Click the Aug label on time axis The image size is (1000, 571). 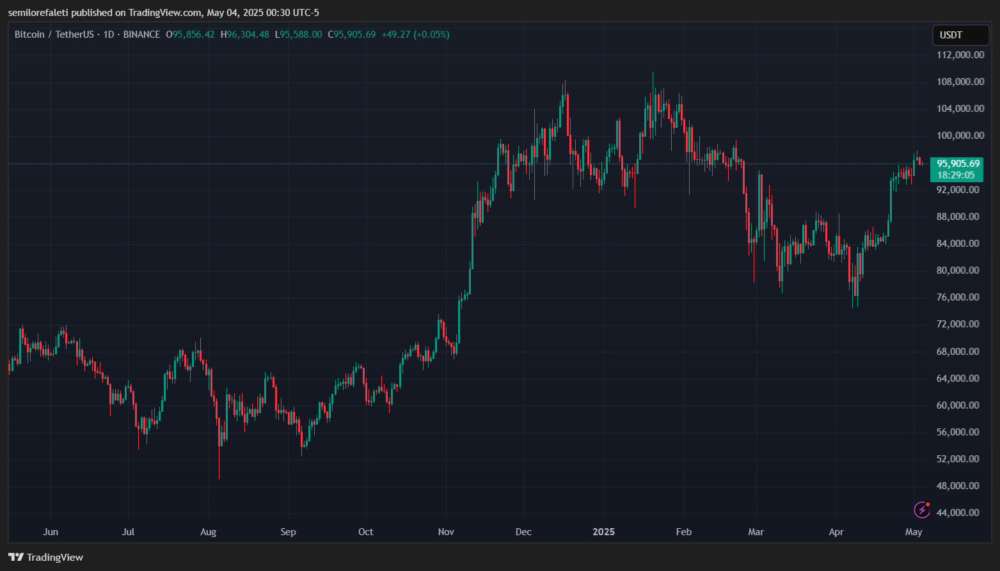tap(209, 532)
